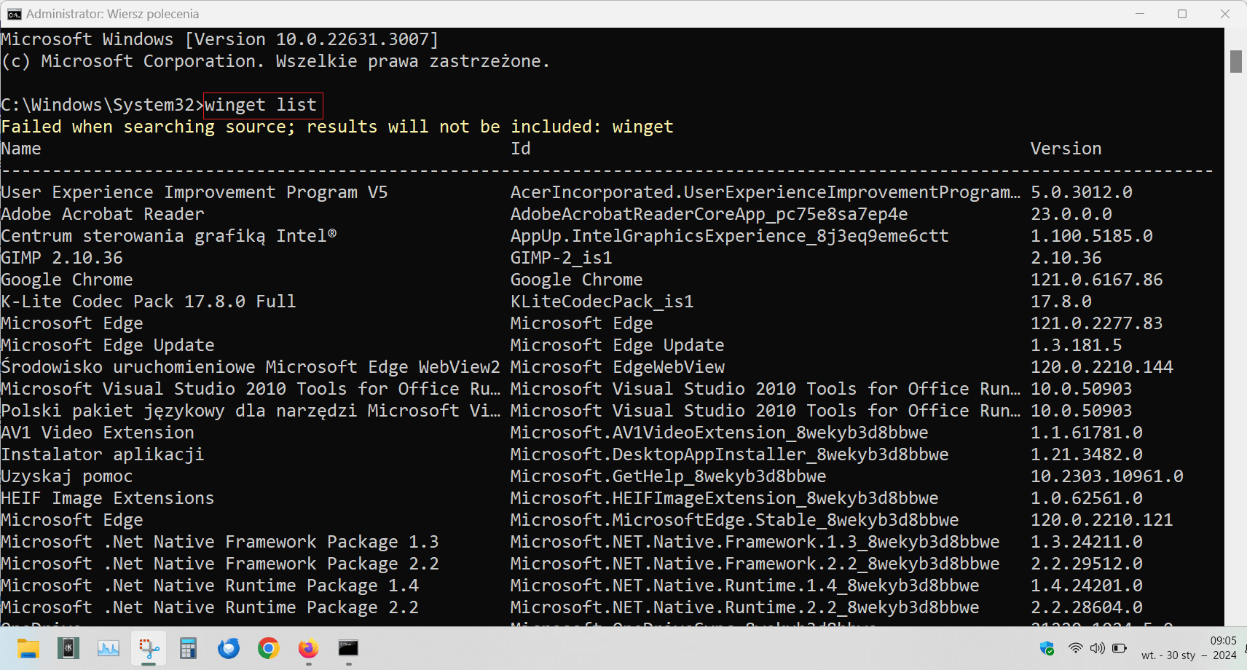This screenshot has height=670, width=1247.
Task: Click 'Google Chrome' in the Name column
Action: [x=67, y=280]
